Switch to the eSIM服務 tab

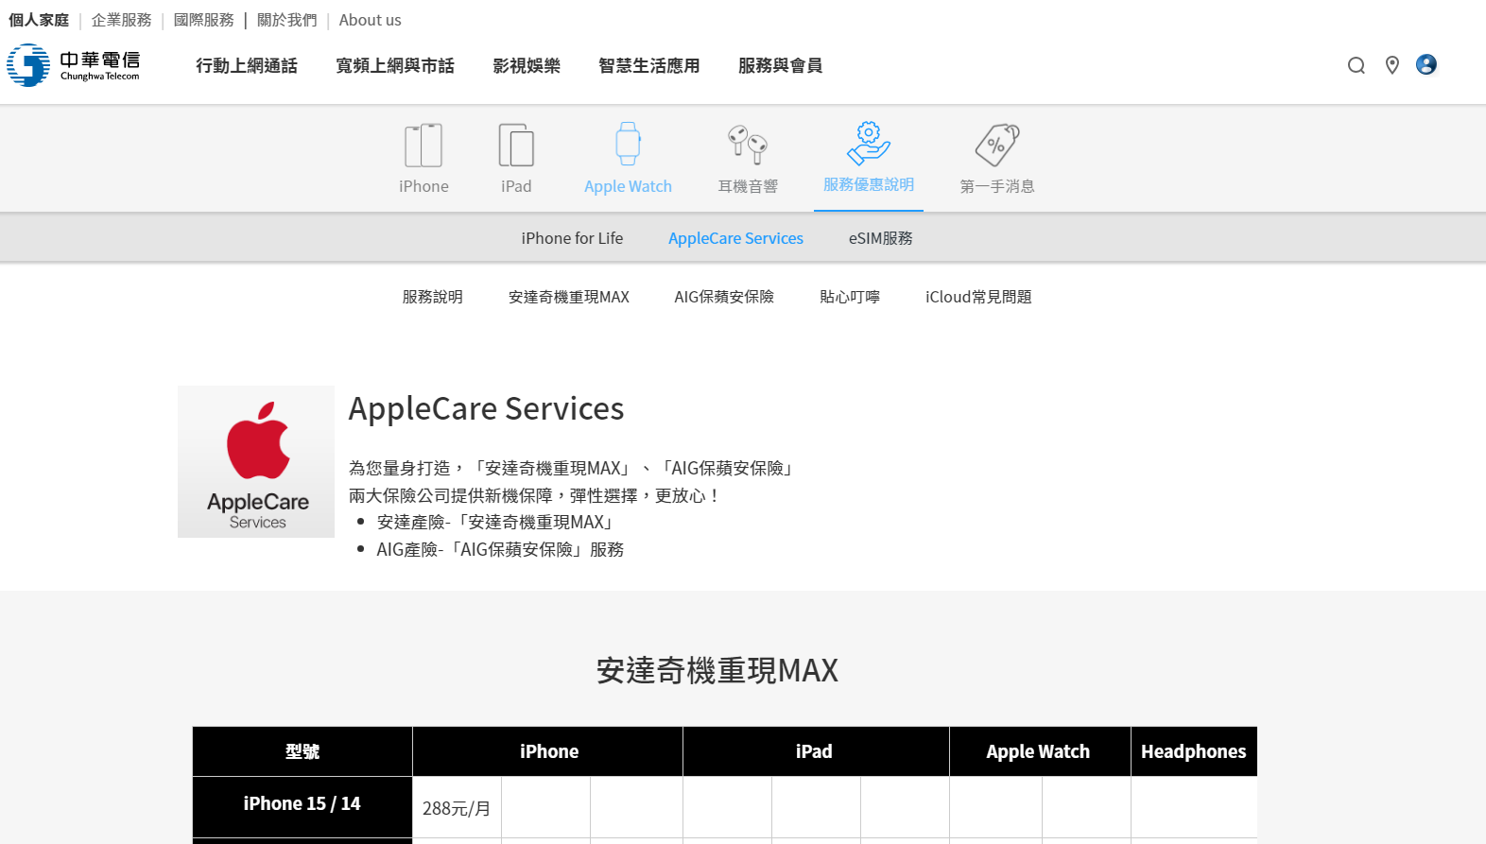coord(880,238)
